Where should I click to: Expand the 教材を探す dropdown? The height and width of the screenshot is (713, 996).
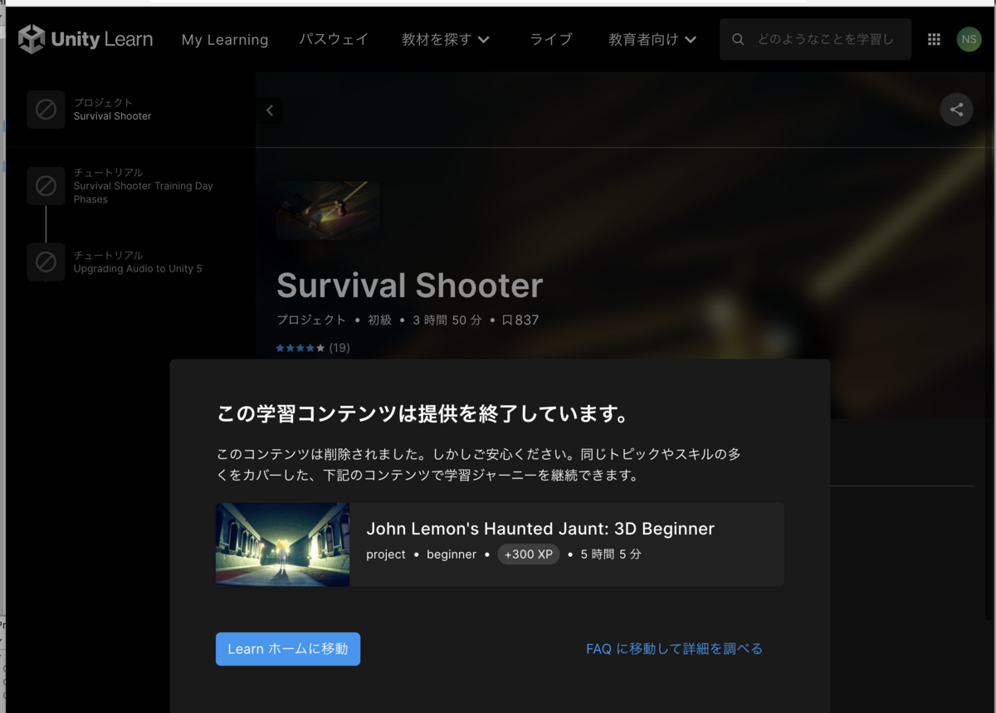(446, 39)
